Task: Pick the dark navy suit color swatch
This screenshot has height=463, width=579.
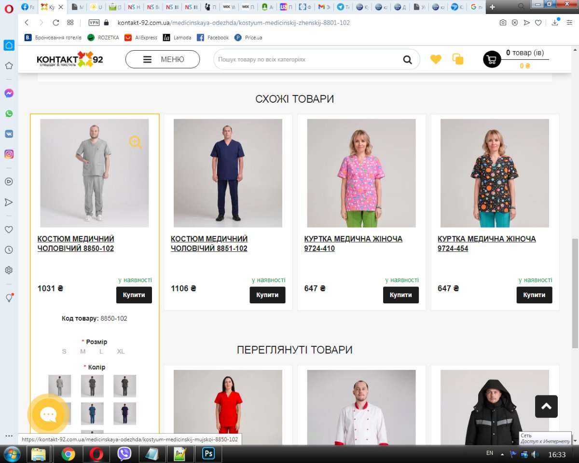Action: click(124, 413)
